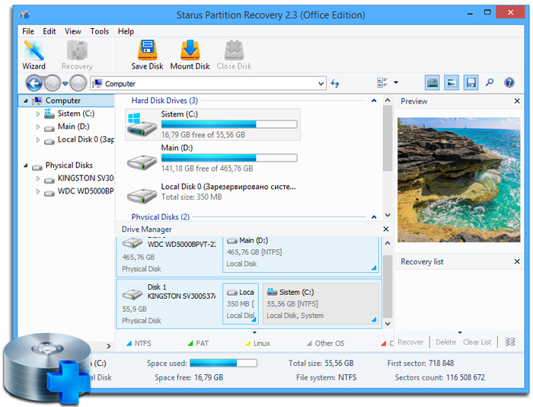The width and height of the screenshot is (533, 407).
Task: Toggle the preview panel view button
Action: pyautogui.click(x=452, y=82)
